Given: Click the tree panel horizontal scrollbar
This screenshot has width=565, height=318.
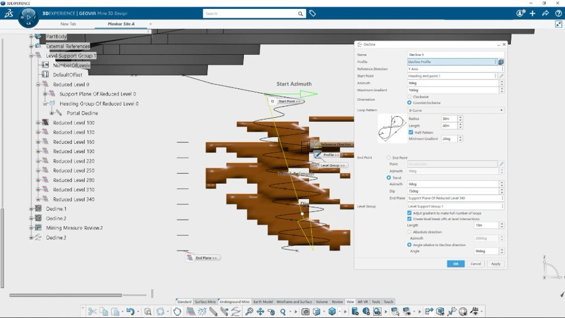Looking at the screenshot, I should (x=65, y=295).
